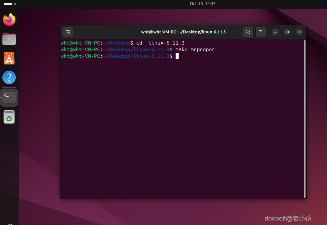Minimize the terminal window
This screenshot has height=225, width=327.
[x=275, y=32]
